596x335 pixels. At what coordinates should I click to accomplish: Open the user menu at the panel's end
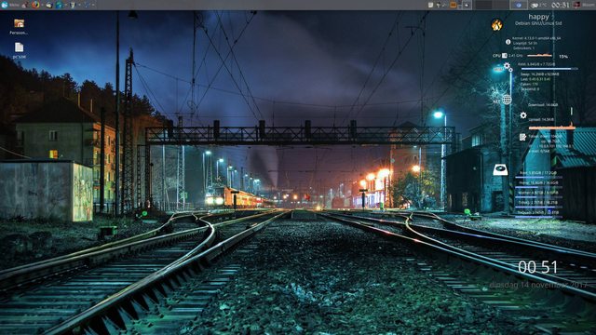tap(584, 5)
